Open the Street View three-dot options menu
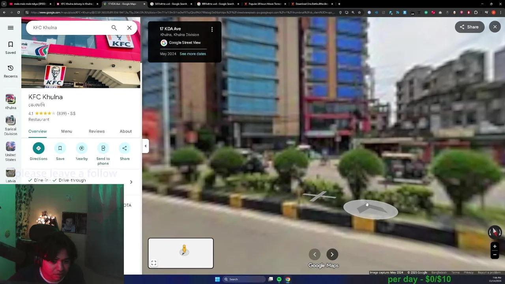 [x=212, y=30]
